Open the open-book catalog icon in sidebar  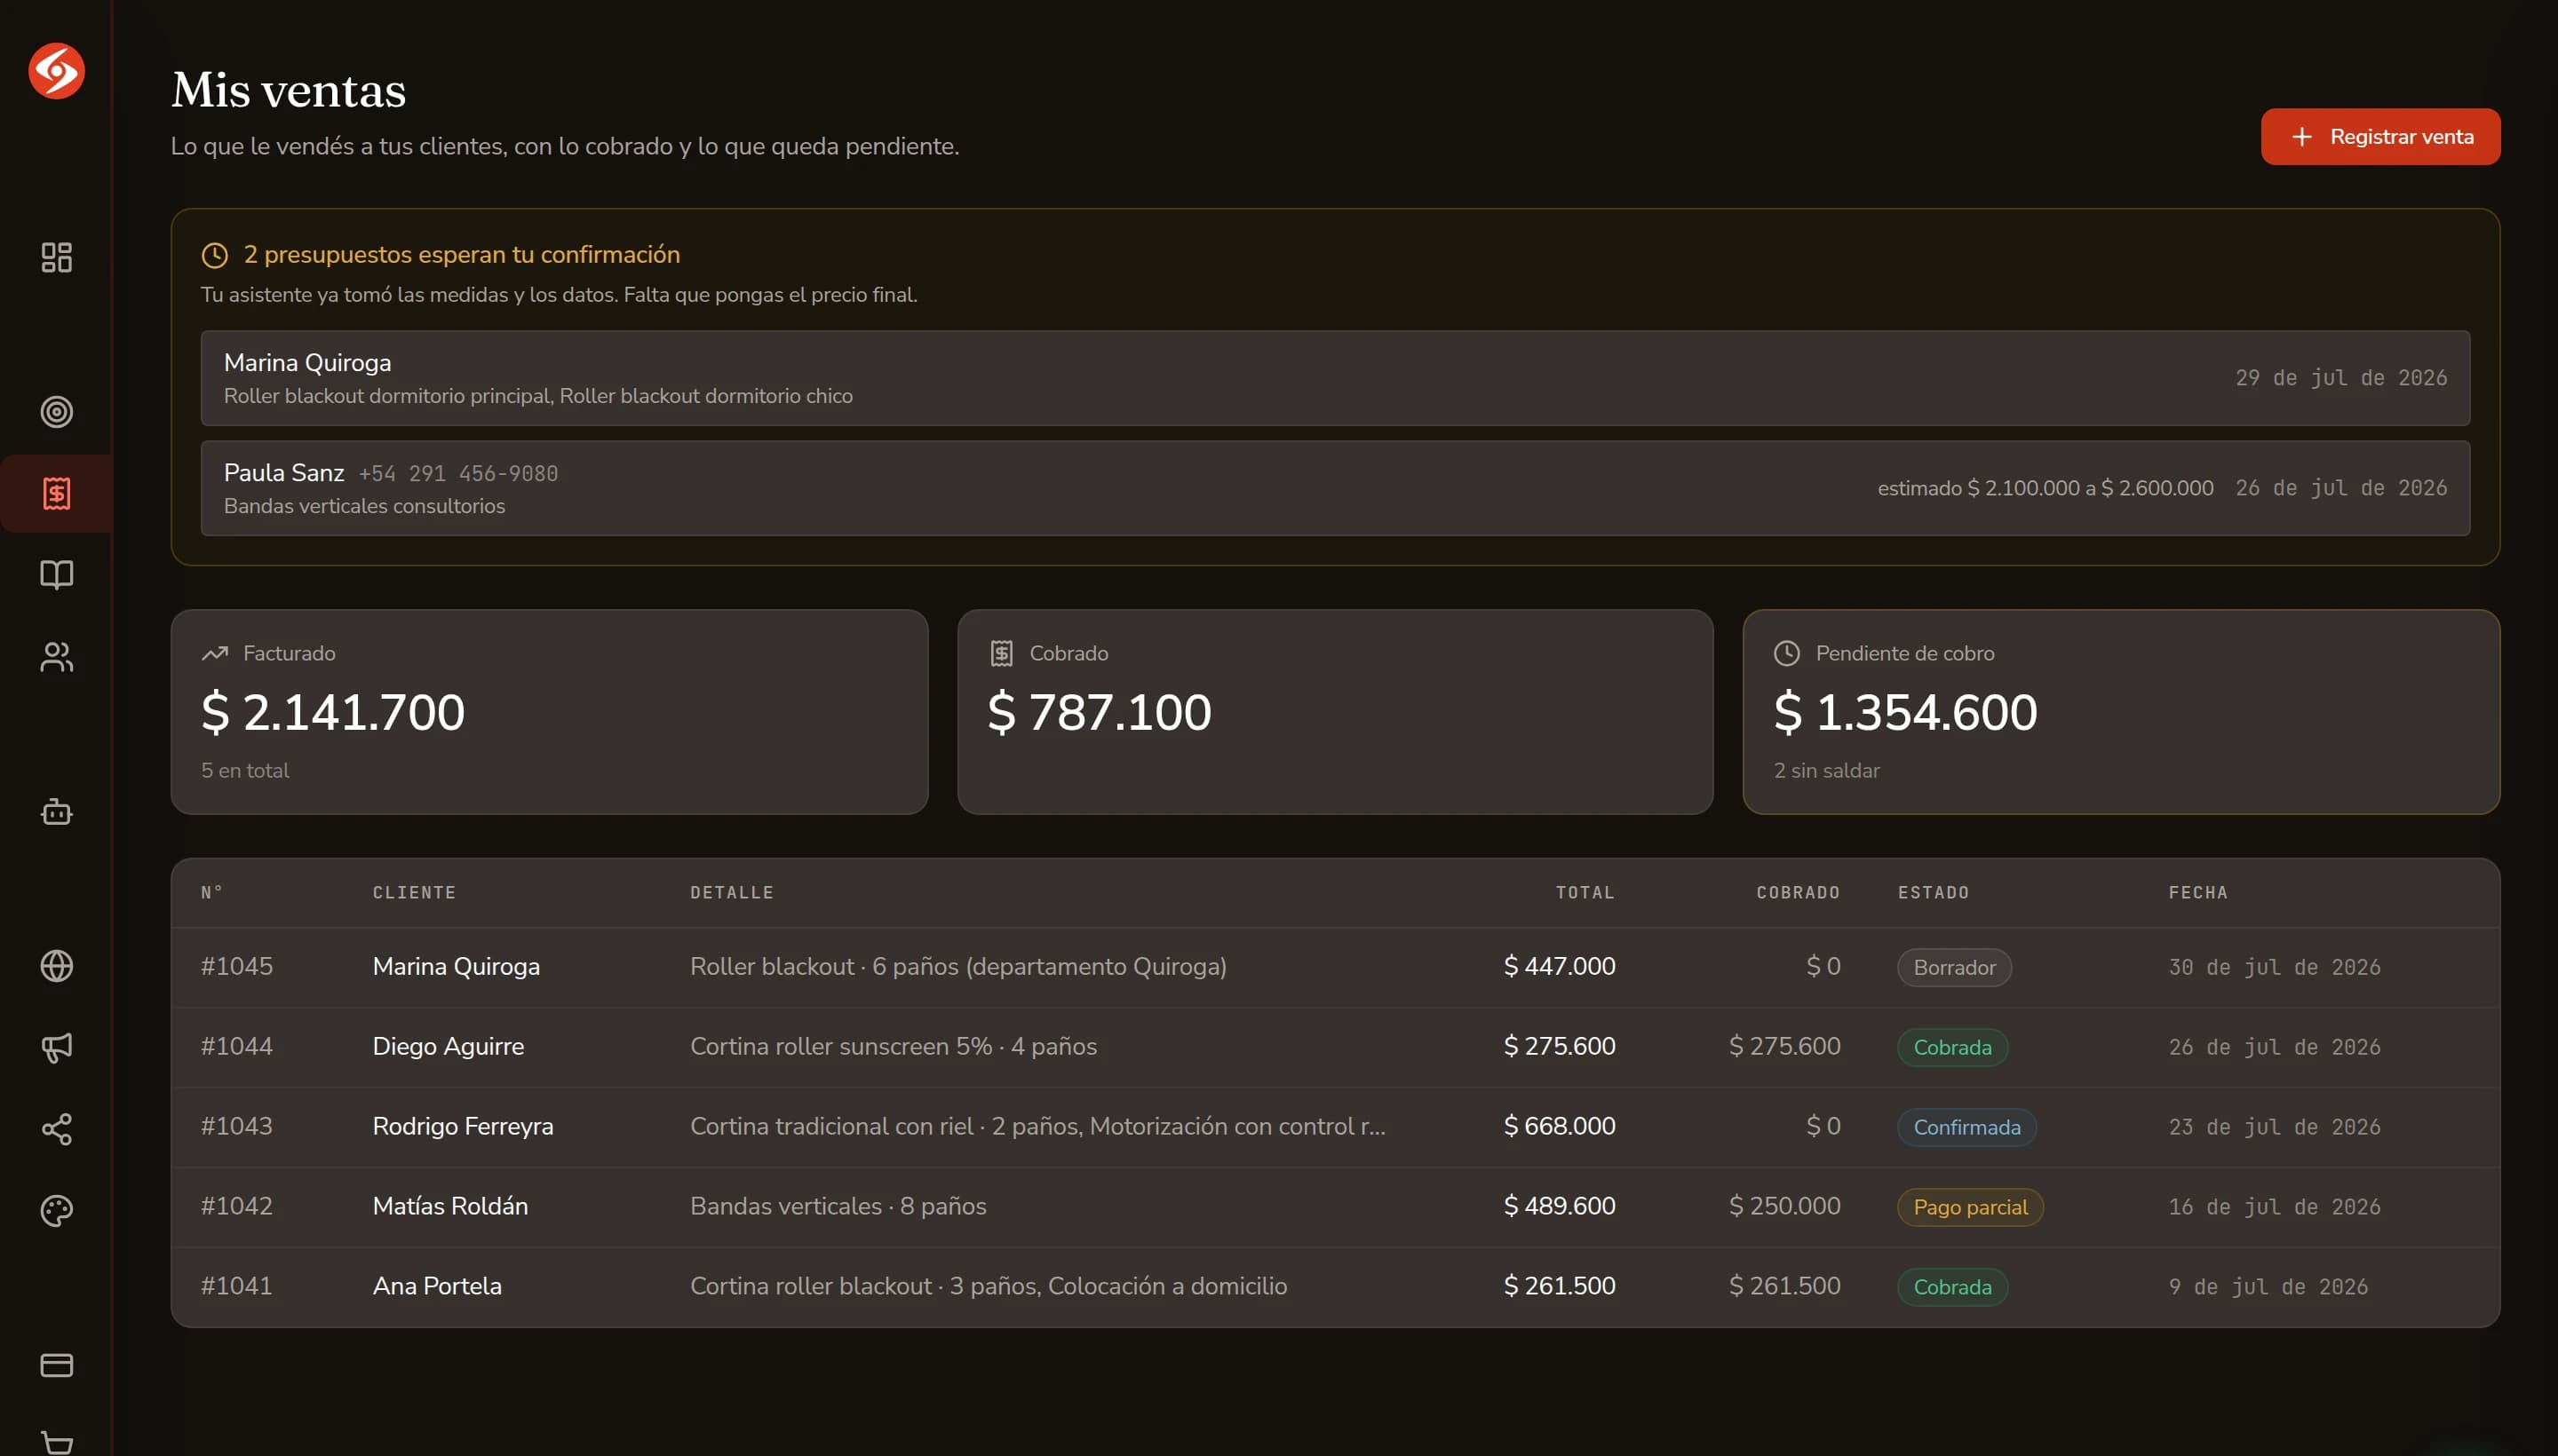[56, 575]
